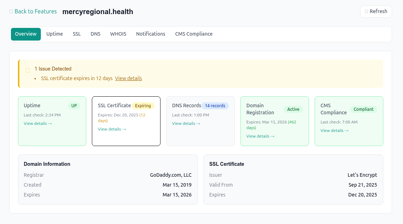Click the back arrow icon before 'Back to Features'

tap(11, 11)
